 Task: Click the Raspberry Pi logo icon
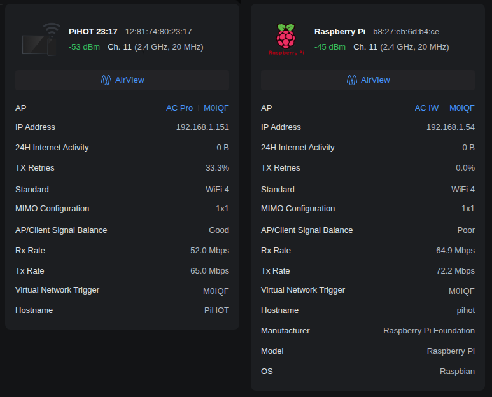(286, 39)
